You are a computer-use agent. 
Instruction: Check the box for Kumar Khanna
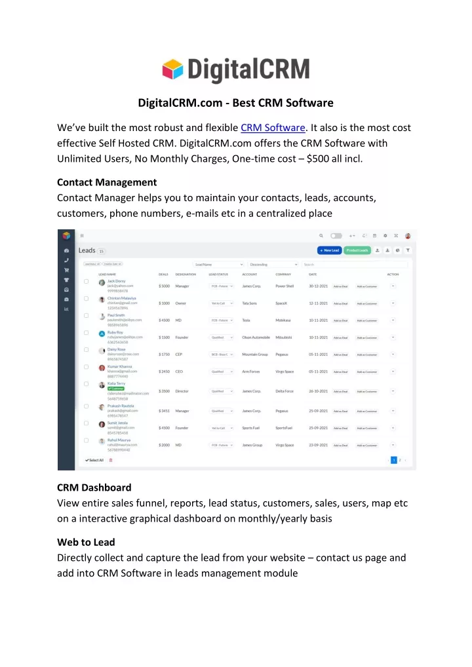[87, 367]
